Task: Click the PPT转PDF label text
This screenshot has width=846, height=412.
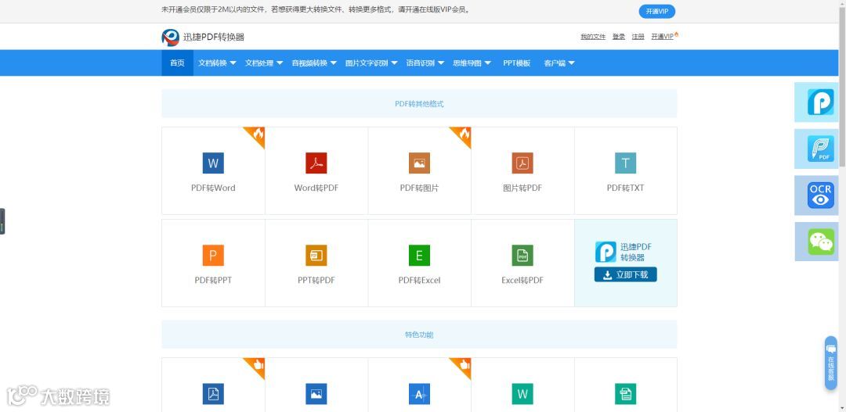Action: tap(316, 280)
